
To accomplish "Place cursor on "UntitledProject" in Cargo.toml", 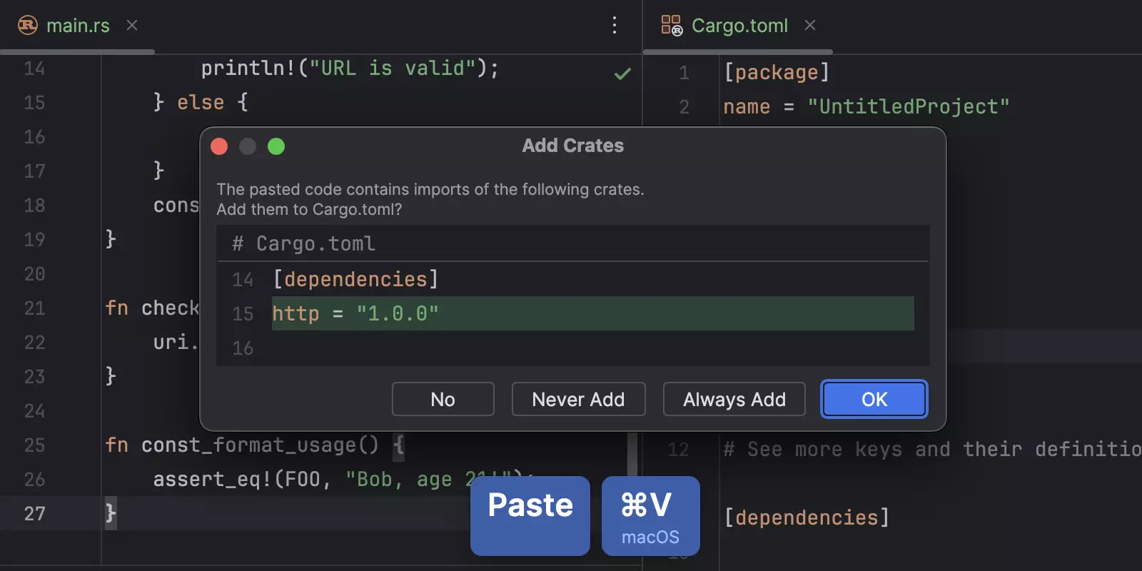I will [908, 107].
